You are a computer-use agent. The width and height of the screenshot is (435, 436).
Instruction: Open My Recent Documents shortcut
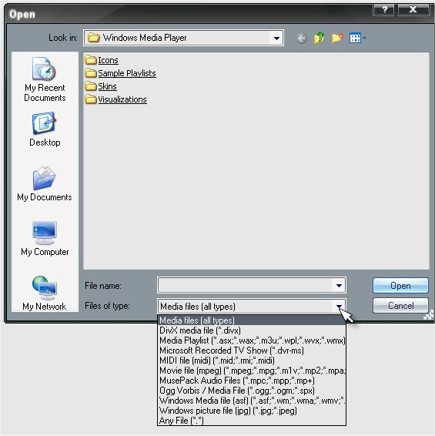click(45, 79)
